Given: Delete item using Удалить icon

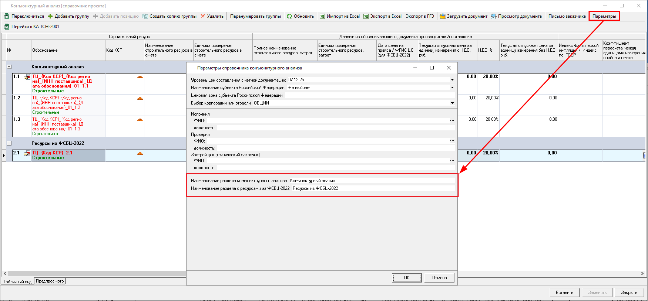Looking at the screenshot, I should click(203, 16).
